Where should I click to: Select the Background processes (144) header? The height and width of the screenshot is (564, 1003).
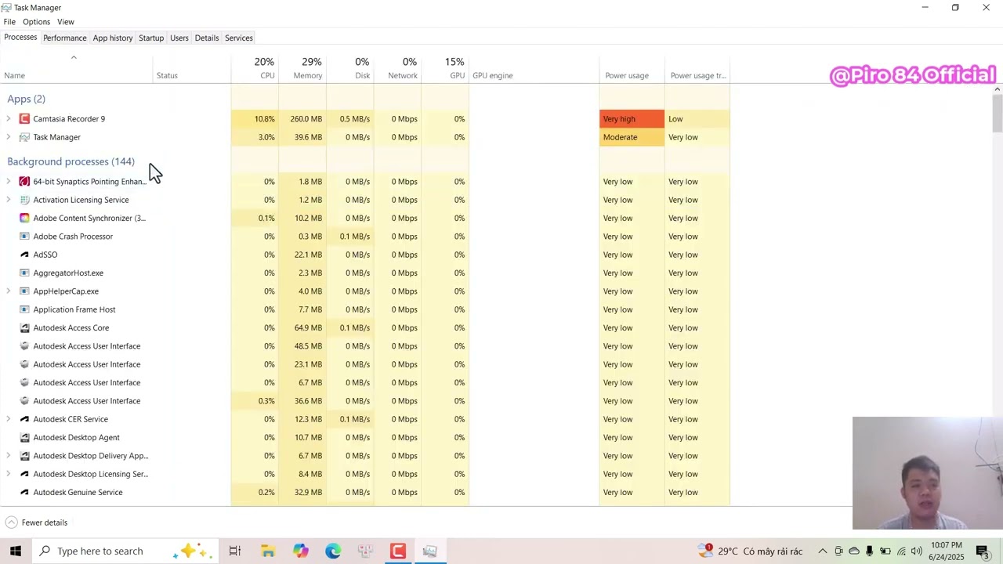[71, 161]
